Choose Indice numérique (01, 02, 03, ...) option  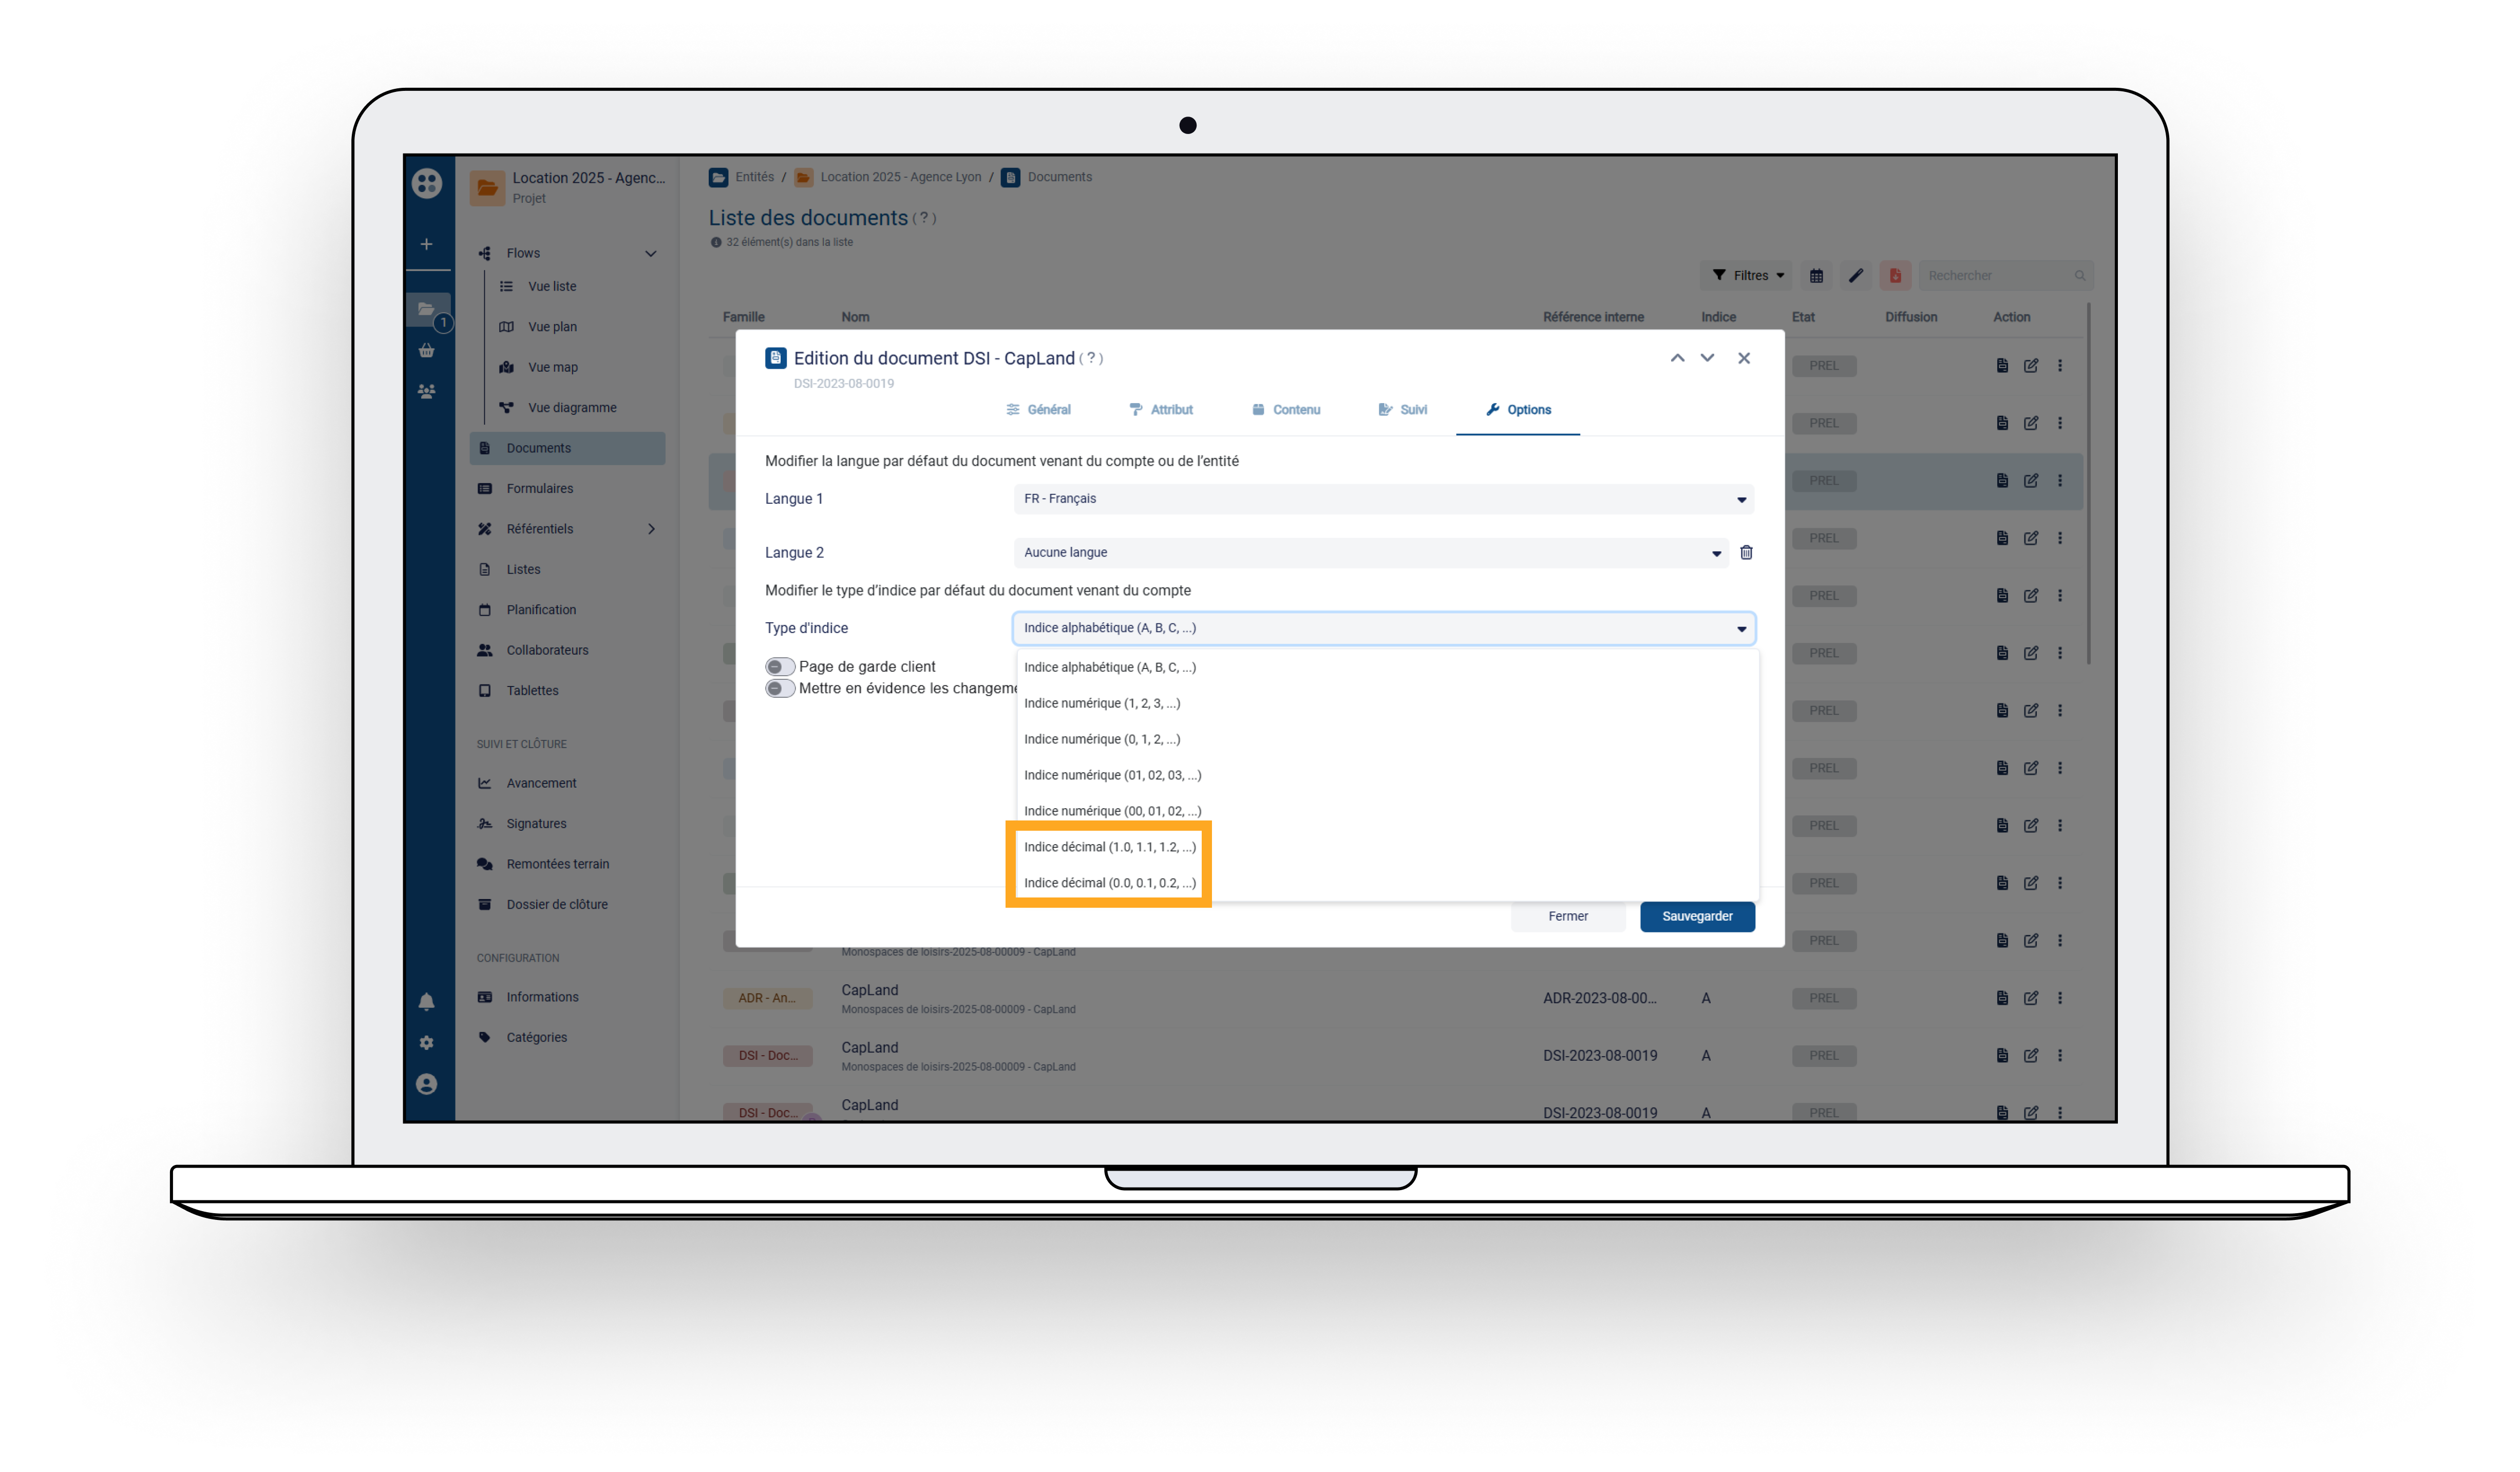pos(1112,775)
